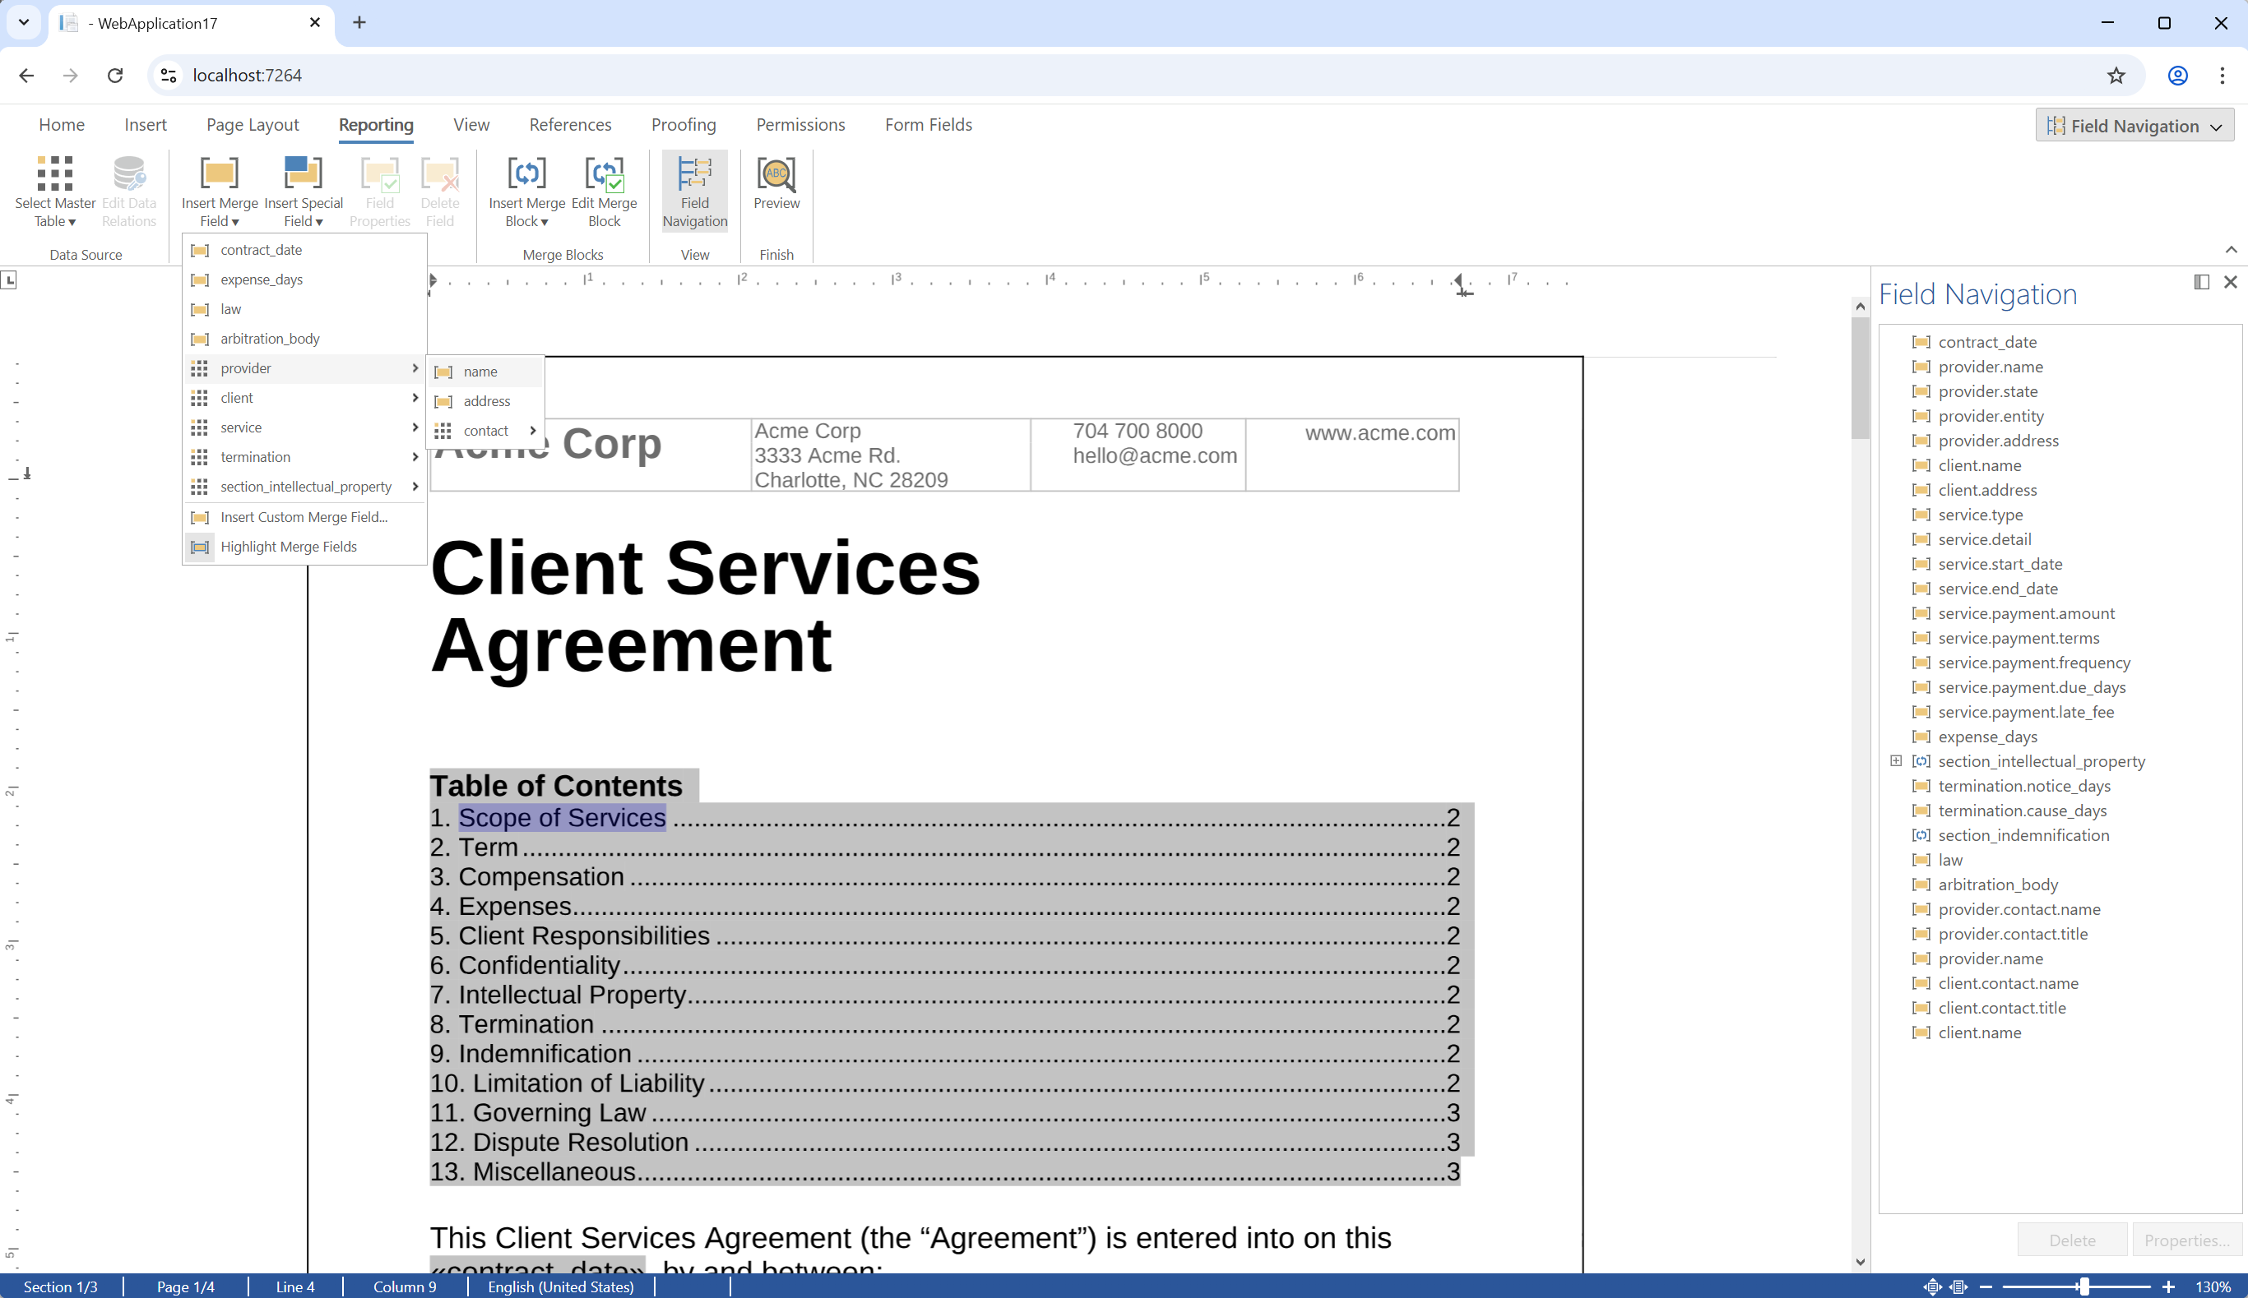Choose Insert Custom Merge Field menu entry
Screen dimensions: 2248x1298
(x=304, y=517)
